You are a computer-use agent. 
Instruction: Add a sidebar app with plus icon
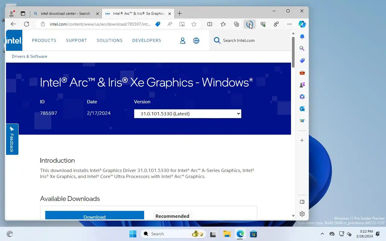(x=302, y=140)
